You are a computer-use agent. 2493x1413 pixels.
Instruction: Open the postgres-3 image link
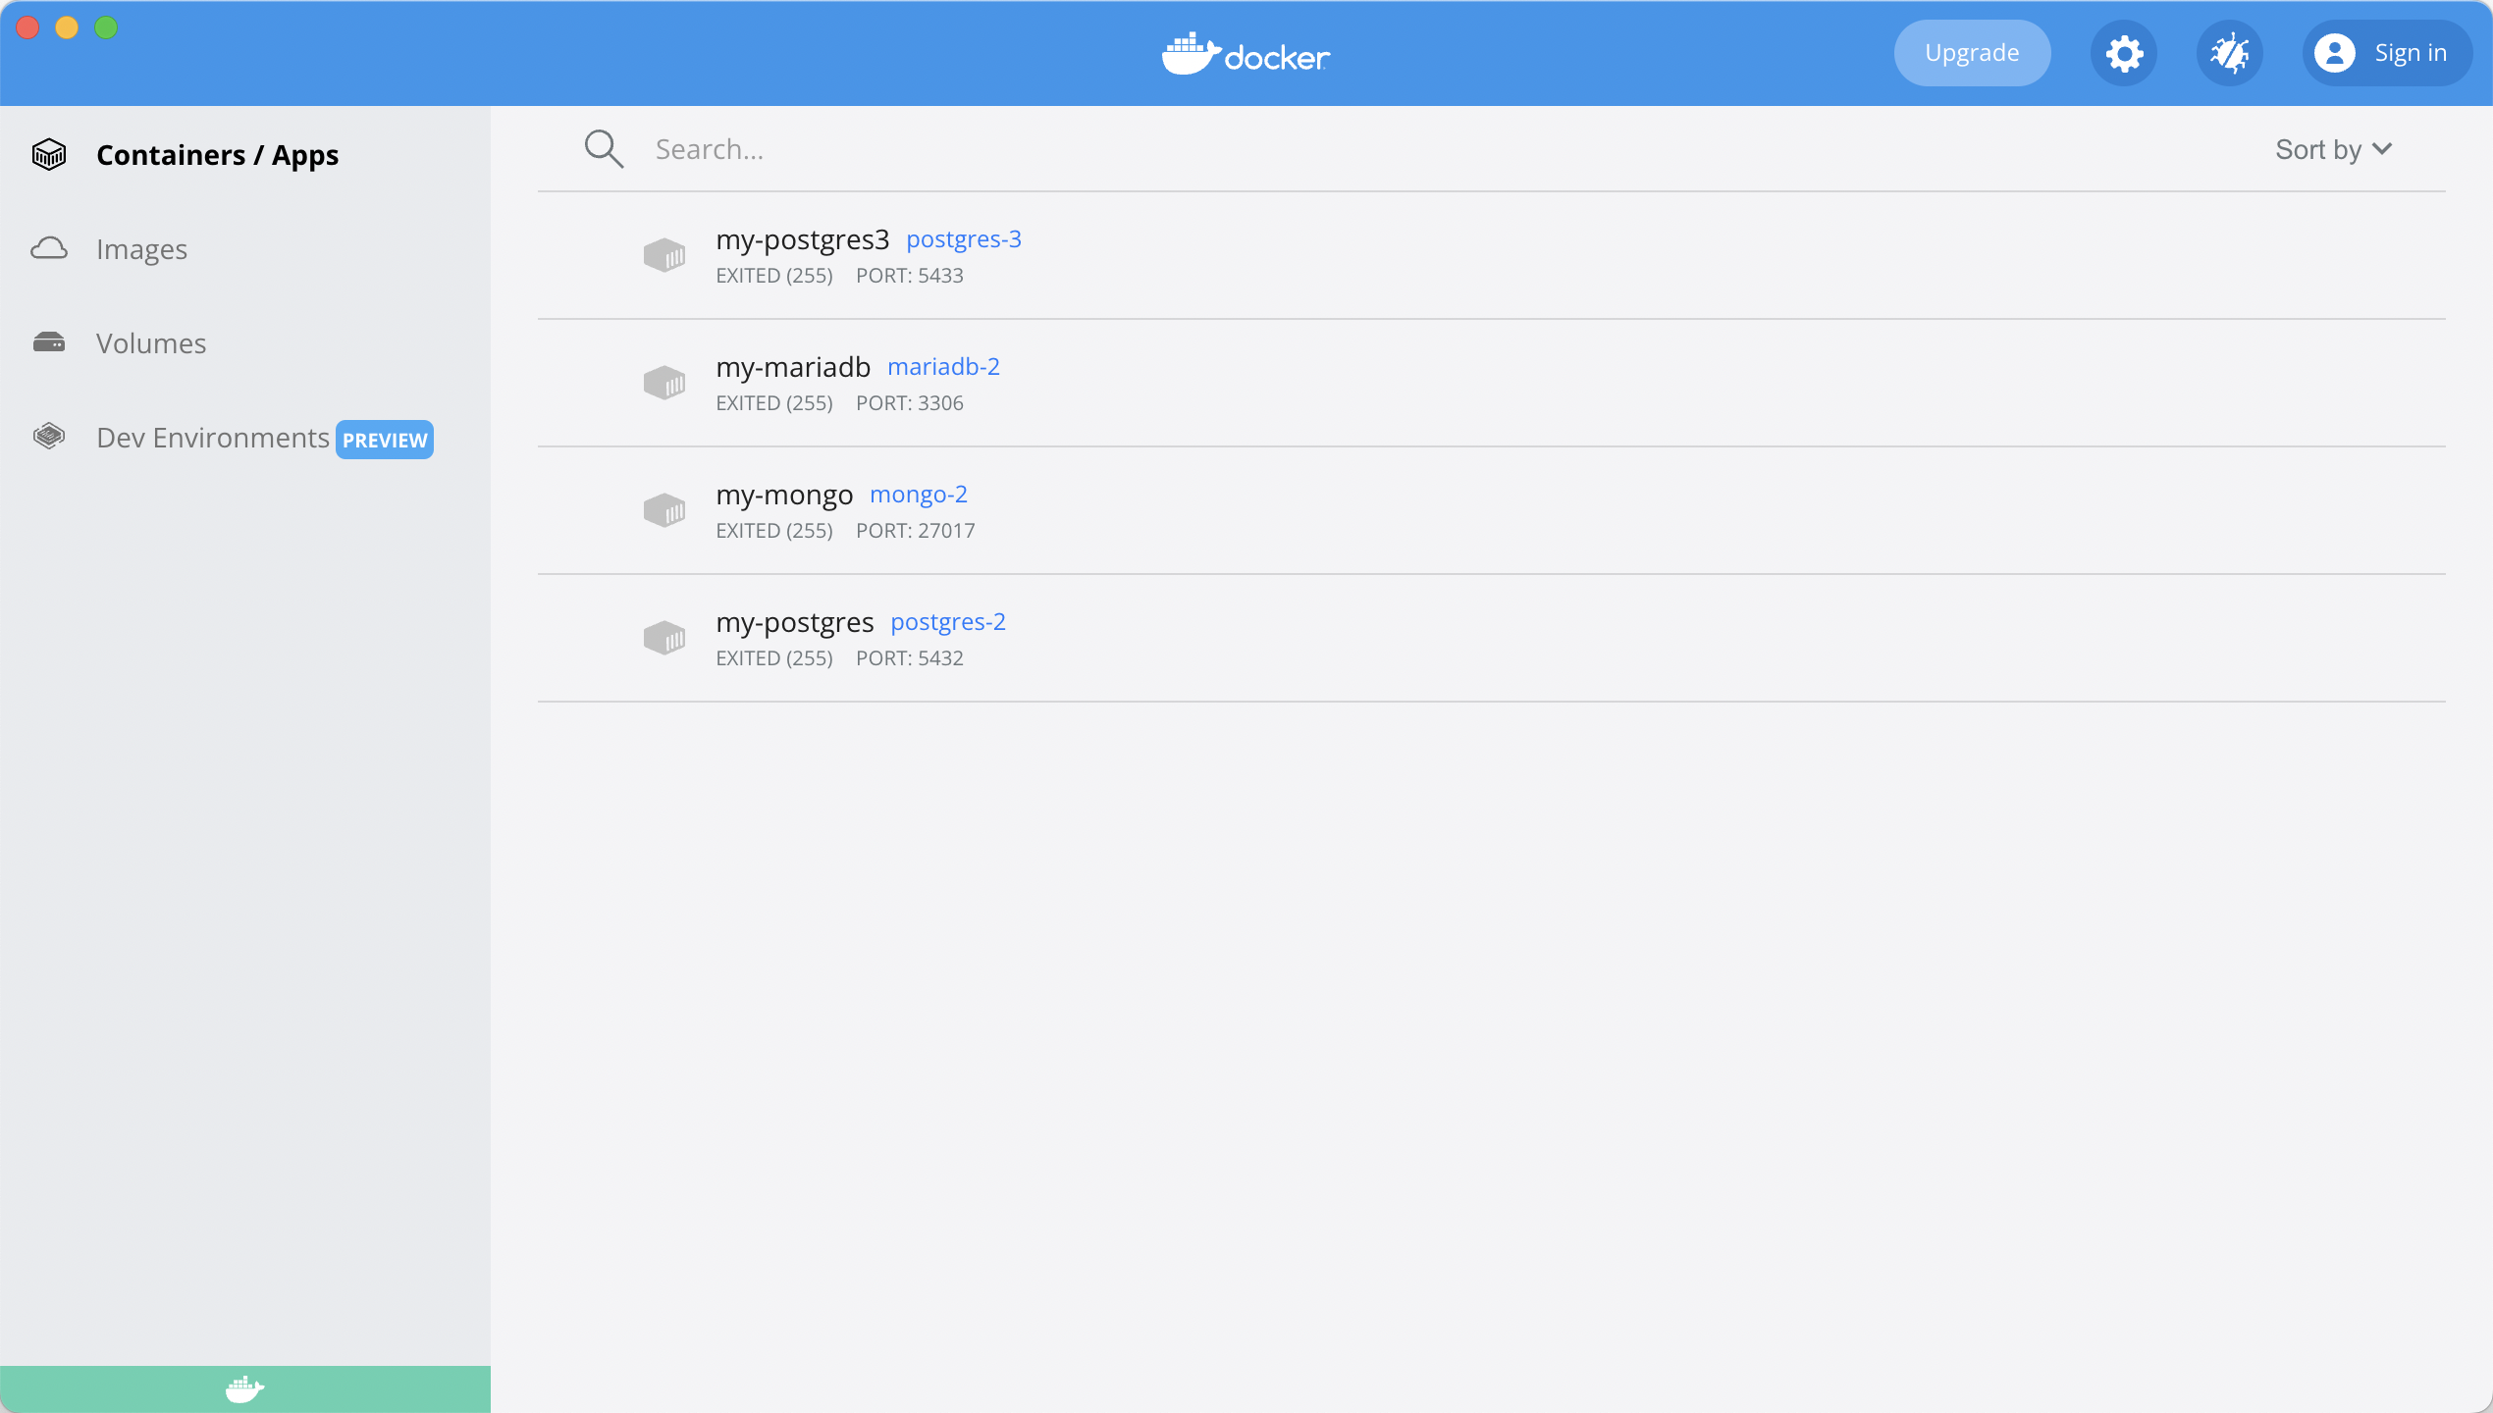click(x=963, y=239)
